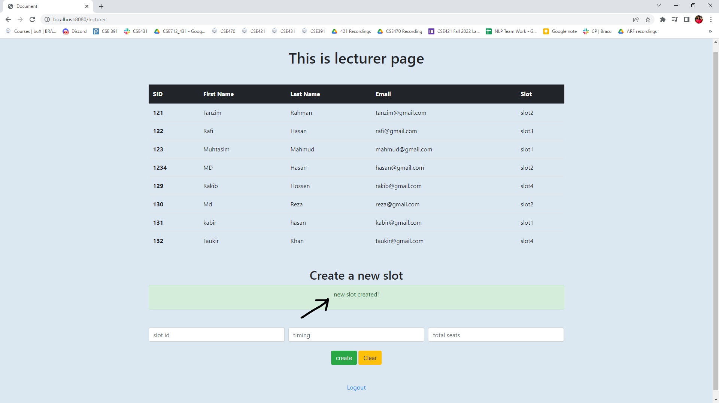
Task: Open the CSE421 Fall 2022 Sheets bookmark
Action: 454,31
